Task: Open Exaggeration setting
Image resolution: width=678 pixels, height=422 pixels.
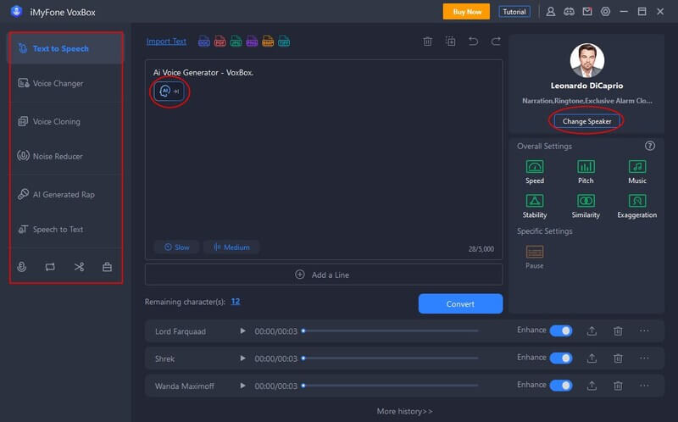Action: pos(637,206)
